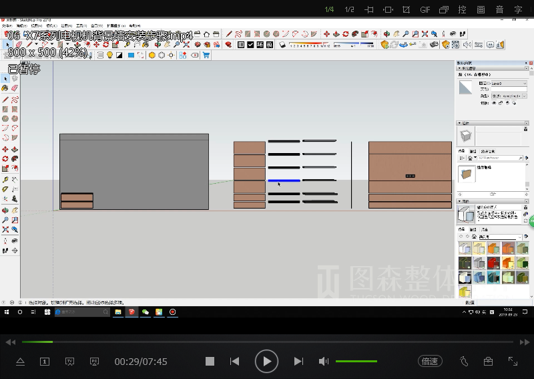Open the 控 control panel tab
The width and height of the screenshot is (534, 379).
(462, 9)
